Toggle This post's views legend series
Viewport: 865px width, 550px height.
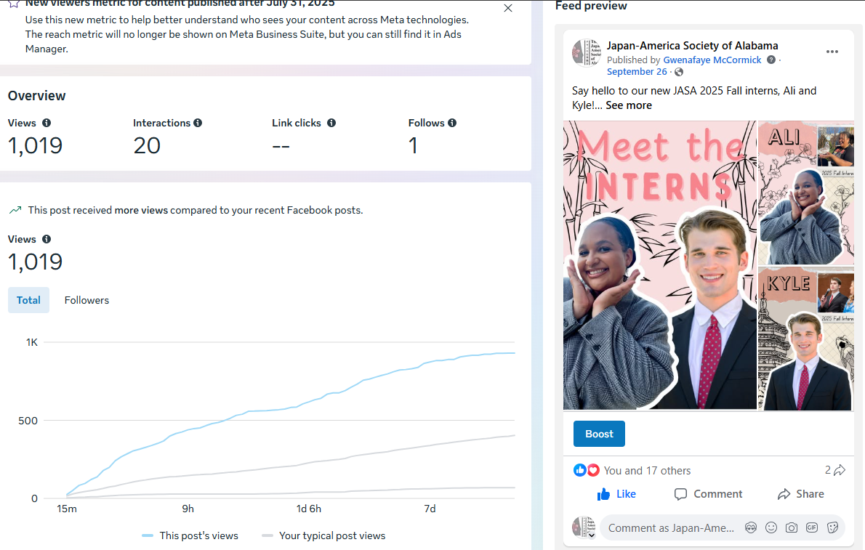click(190, 535)
